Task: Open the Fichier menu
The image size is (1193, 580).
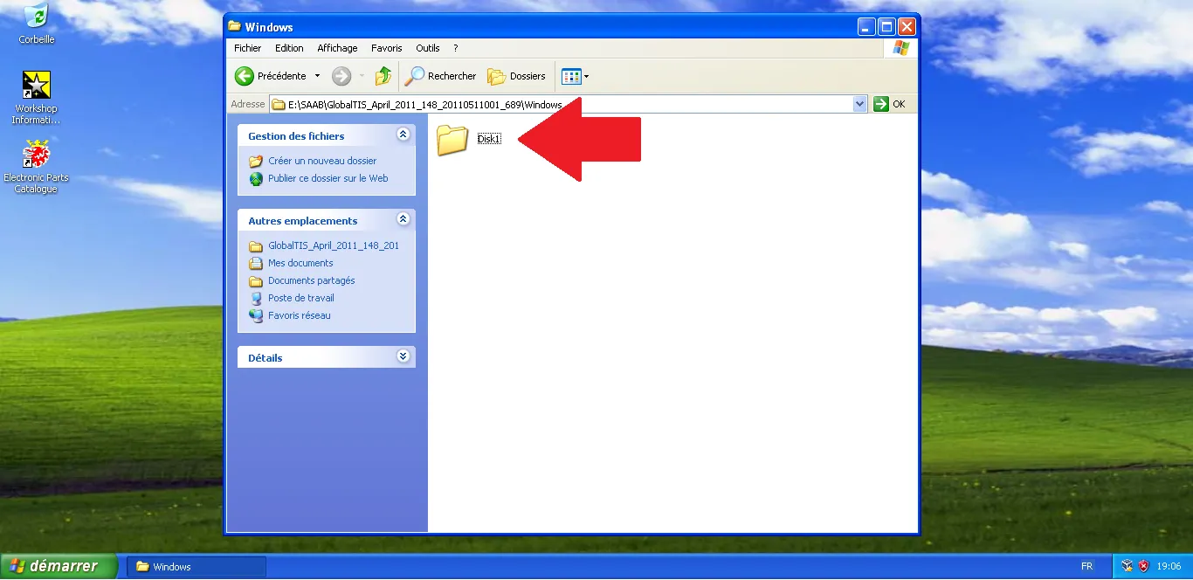Action: point(247,48)
